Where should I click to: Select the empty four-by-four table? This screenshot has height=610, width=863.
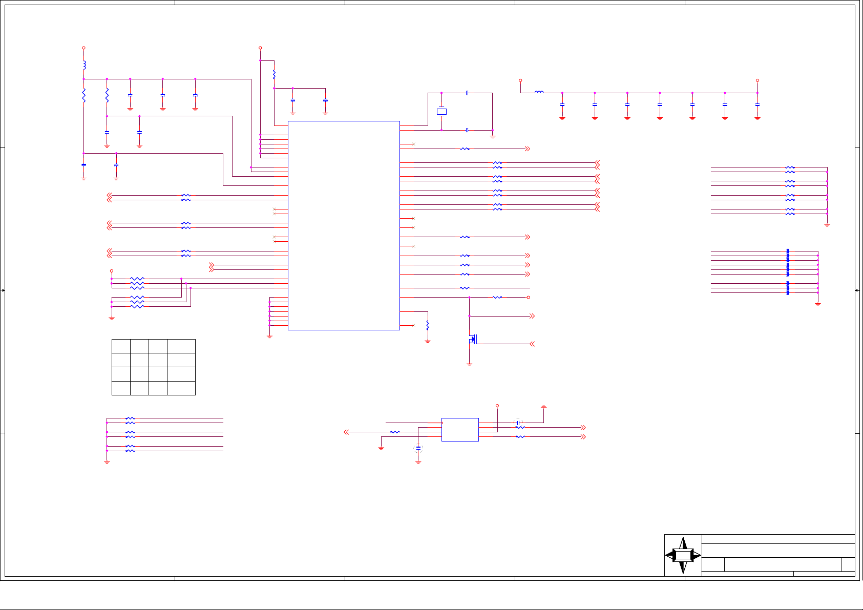[x=154, y=367]
